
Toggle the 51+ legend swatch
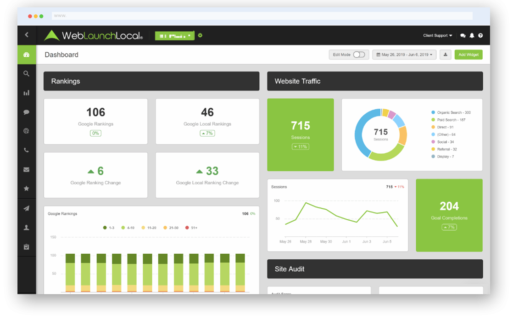tap(187, 228)
